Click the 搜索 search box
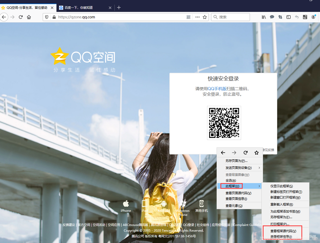This screenshot has height=243, width=320. point(231,17)
